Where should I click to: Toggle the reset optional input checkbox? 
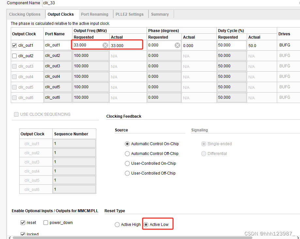(23, 223)
